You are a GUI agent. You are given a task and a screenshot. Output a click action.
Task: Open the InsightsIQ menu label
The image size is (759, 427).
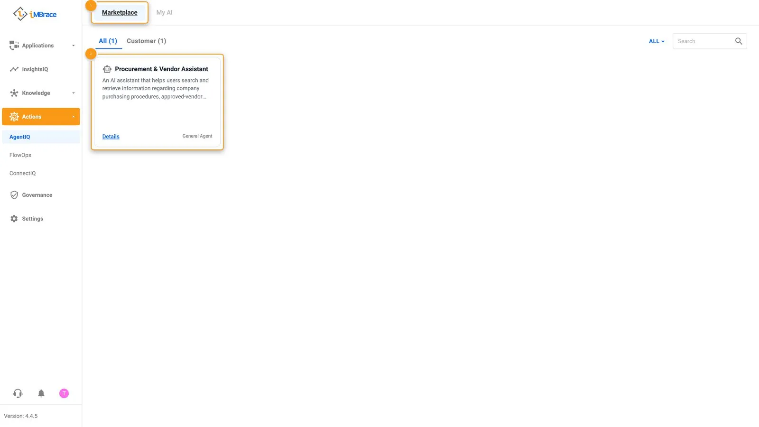(x=35, y=69)
